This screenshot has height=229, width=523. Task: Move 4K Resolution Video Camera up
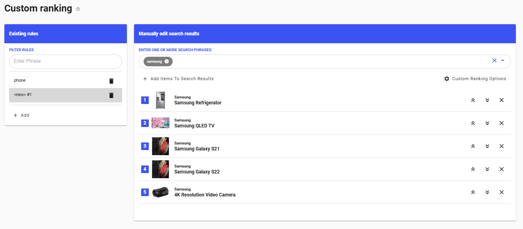473,192
